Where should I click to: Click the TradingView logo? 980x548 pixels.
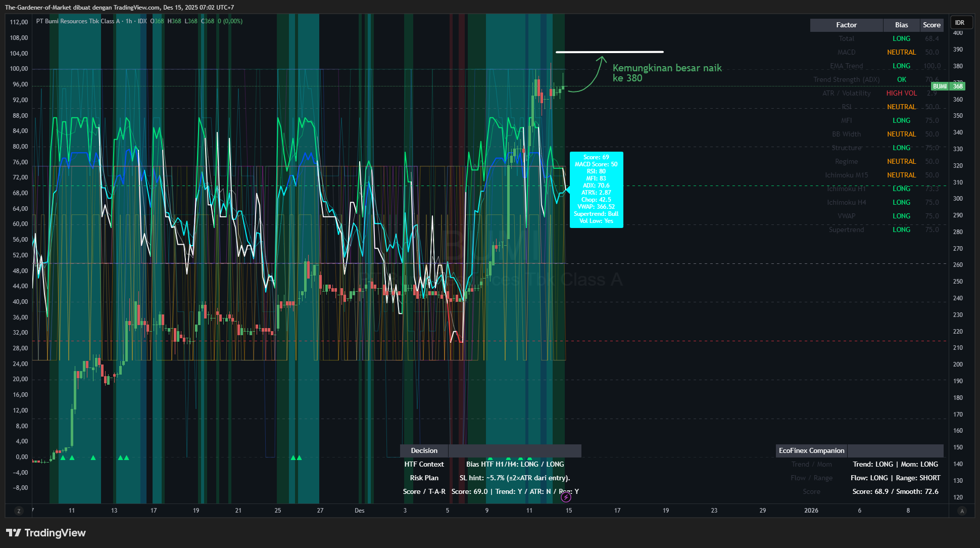(x=45, y=533)
